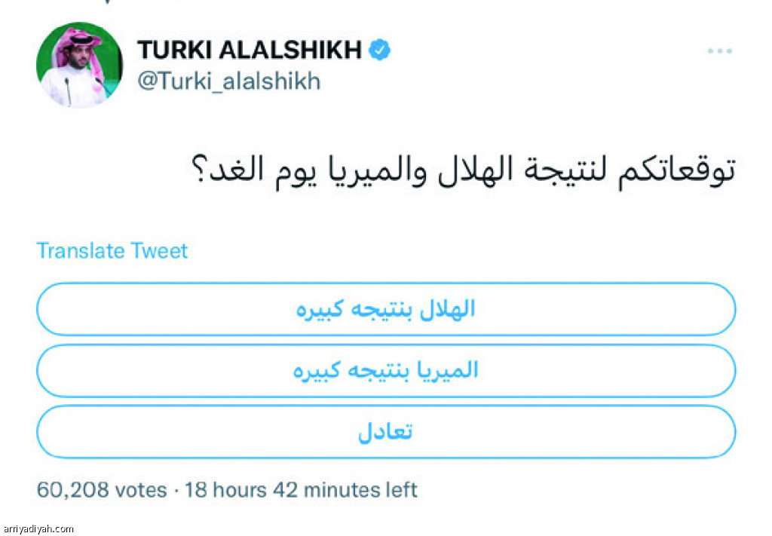Click the Translate Tweet link
Screen dimensions: 772x536
click(x=112, y=250)
